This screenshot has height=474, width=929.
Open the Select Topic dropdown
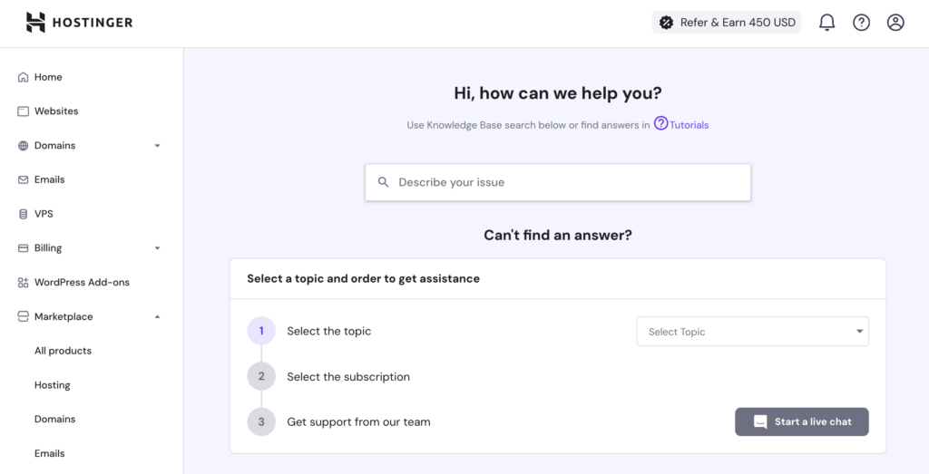point(752,332)
